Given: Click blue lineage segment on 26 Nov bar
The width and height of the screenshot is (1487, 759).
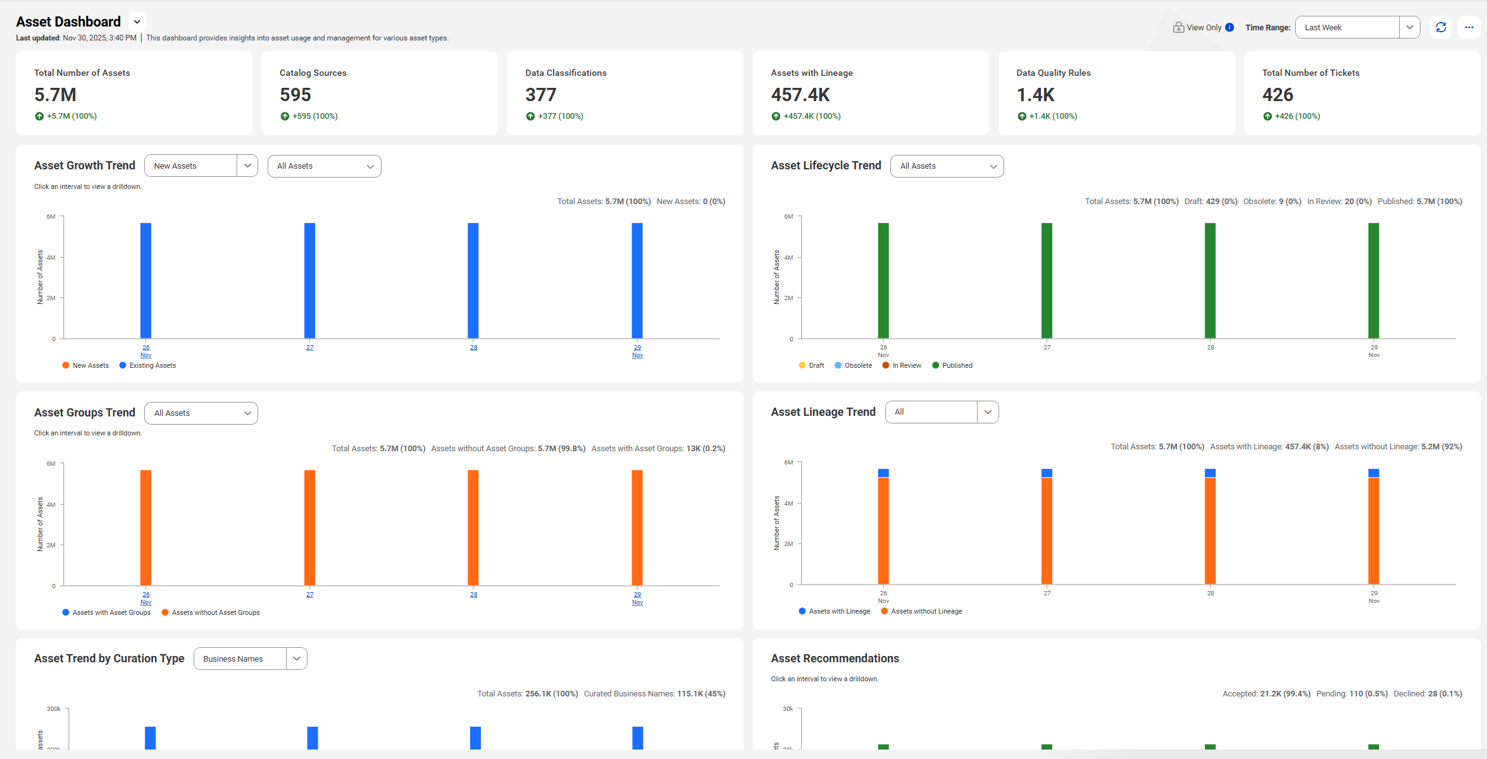Looking at the screenshot, I should click(883, 473).
